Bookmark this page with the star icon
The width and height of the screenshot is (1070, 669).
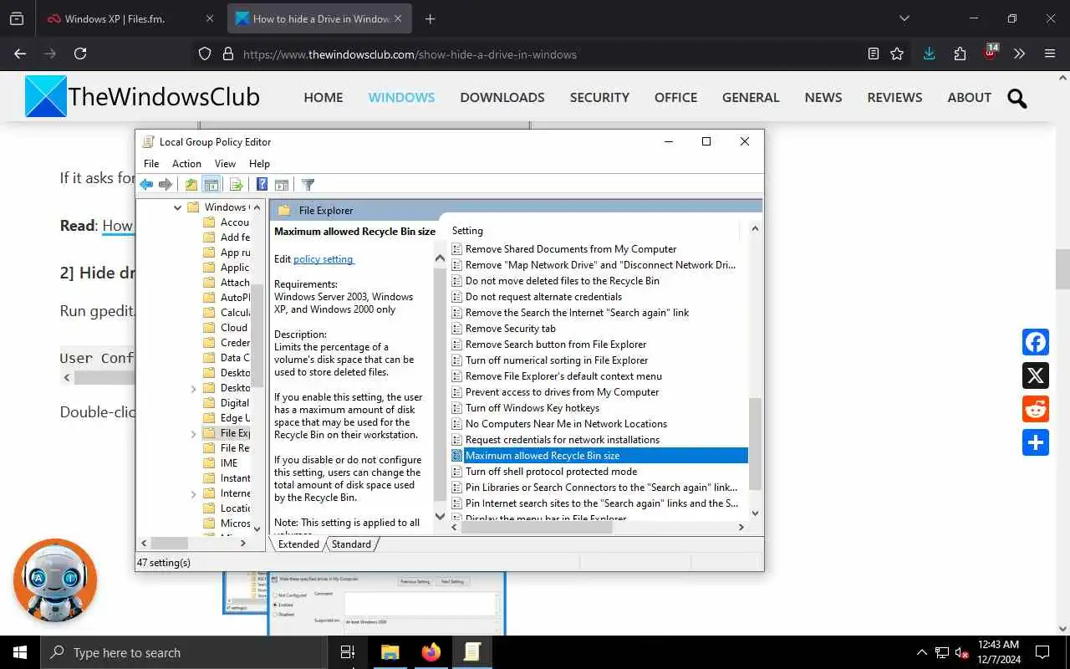pos(897,54)
